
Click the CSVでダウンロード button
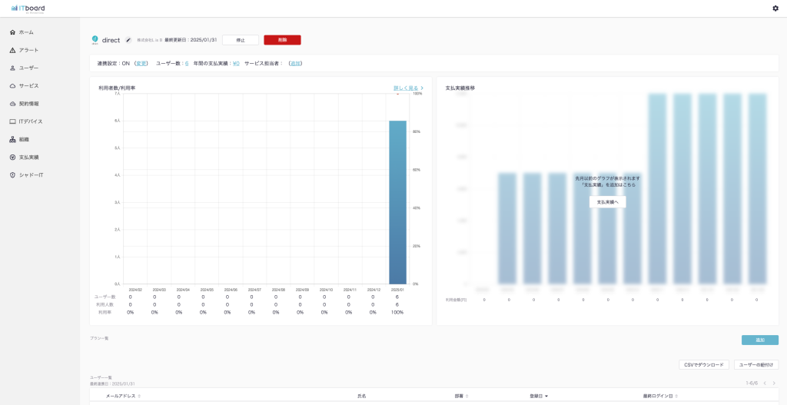click(703, 365)
